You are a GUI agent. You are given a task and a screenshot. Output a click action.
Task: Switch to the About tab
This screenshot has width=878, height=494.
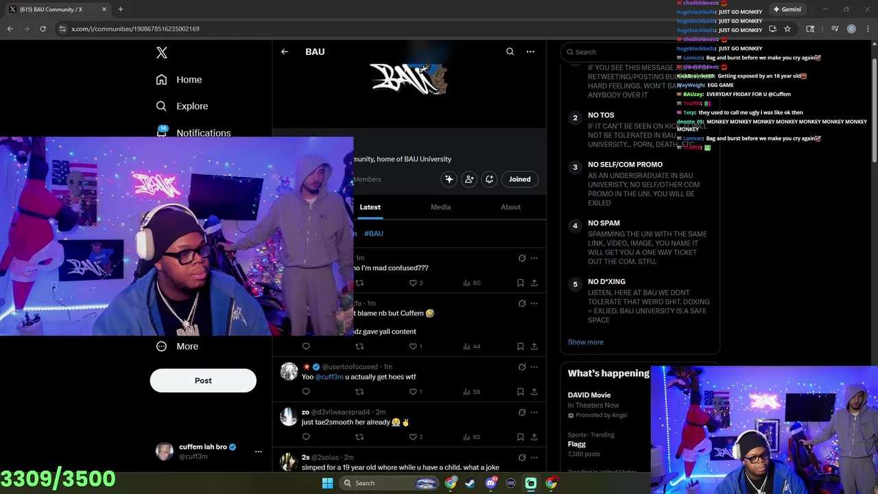(x=510, y=207)
